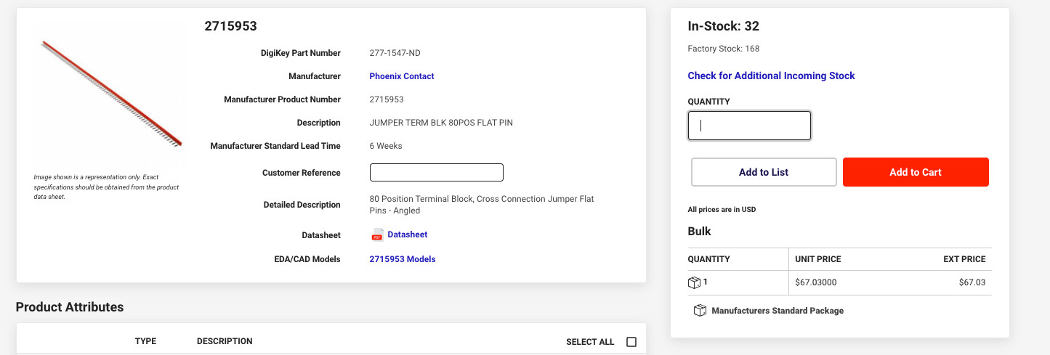Click the Manufacturers Standard Package box icon
The width and height of the screenshot is (1050, 355).
pos(700,311)
